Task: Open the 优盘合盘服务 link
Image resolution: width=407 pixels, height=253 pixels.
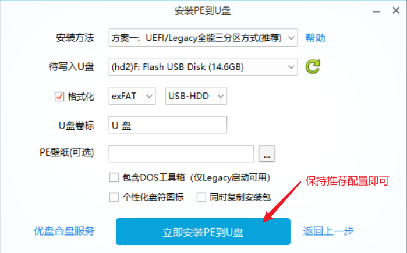Action: pos(64,231)
